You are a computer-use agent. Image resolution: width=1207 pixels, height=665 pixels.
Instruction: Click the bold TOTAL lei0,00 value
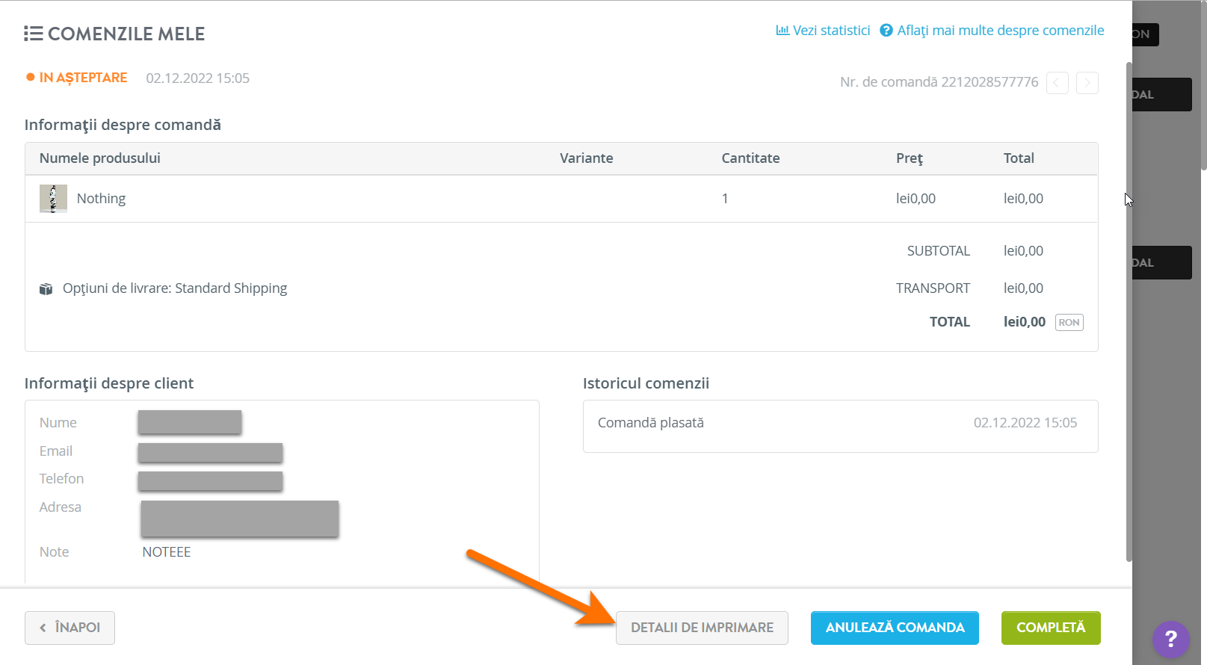(x=1025, y=322)
